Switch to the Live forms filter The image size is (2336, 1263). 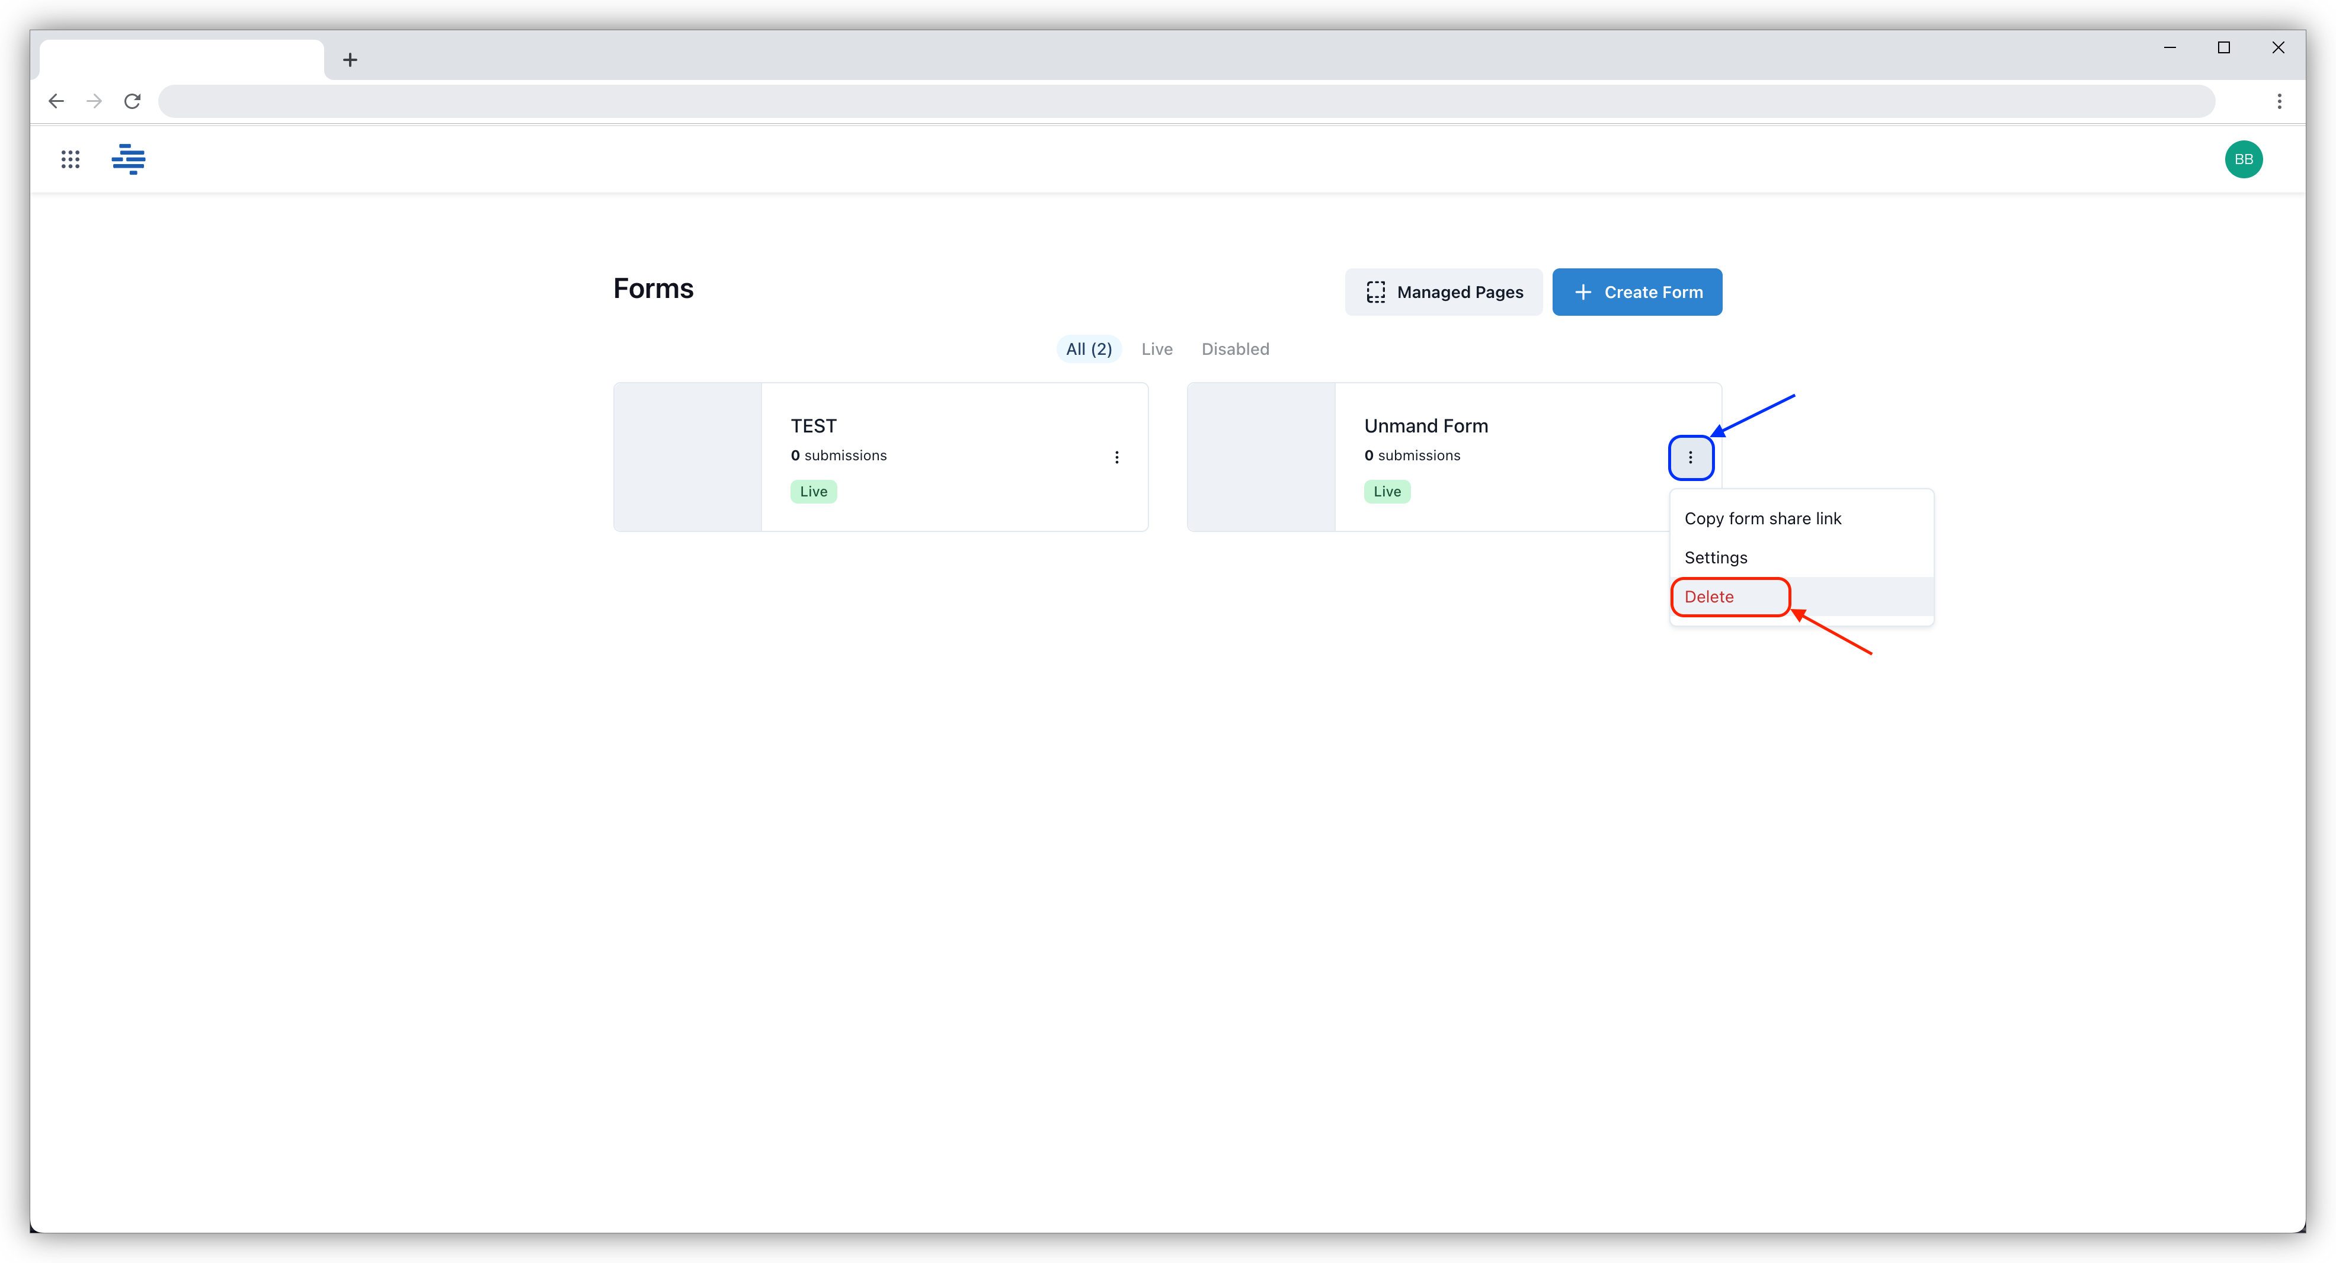[1157, 349]
